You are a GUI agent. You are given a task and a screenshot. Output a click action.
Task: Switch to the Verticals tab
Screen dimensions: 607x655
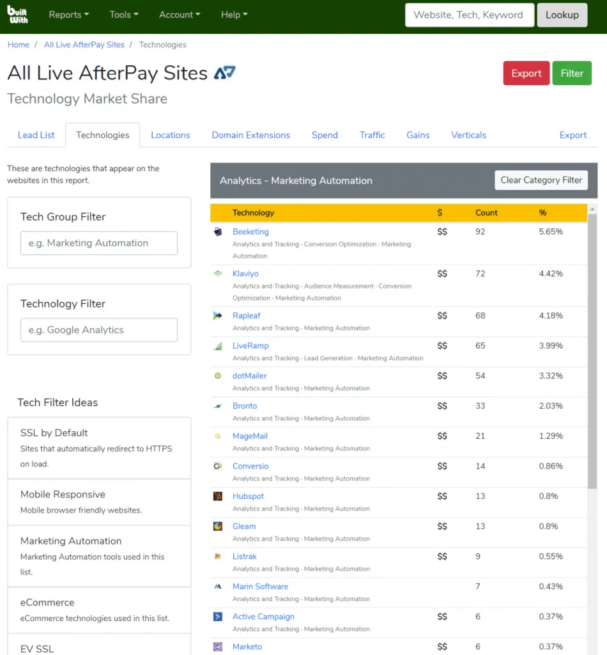468,135
